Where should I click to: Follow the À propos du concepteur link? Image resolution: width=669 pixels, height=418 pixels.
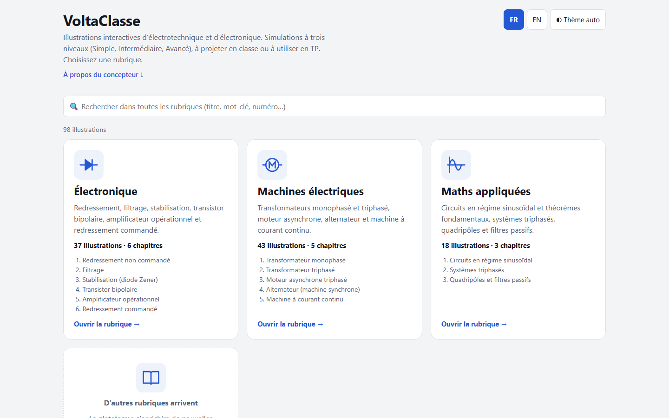coord(103,74)
